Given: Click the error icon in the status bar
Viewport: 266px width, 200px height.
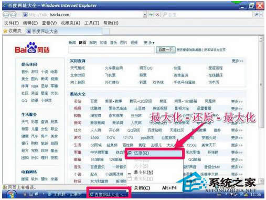Looking at the screenshot, I should pos(5,187).
